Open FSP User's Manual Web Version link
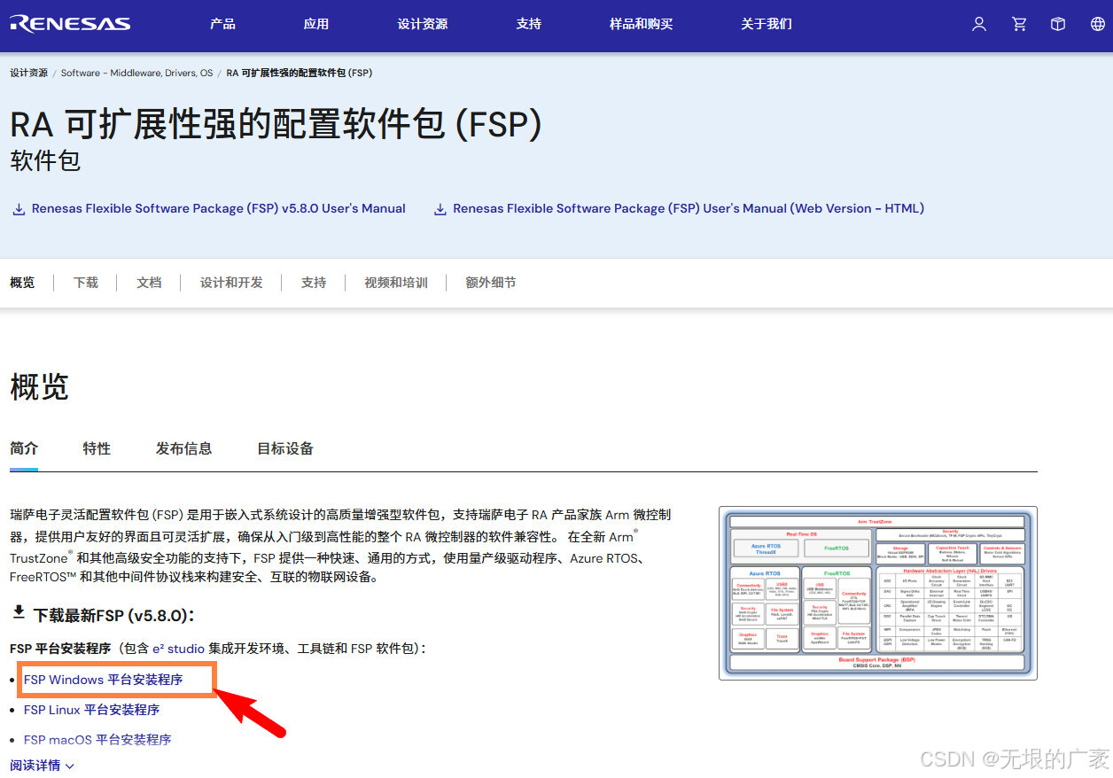Viewport: 1113px width, 778px height. pos(689,208)
